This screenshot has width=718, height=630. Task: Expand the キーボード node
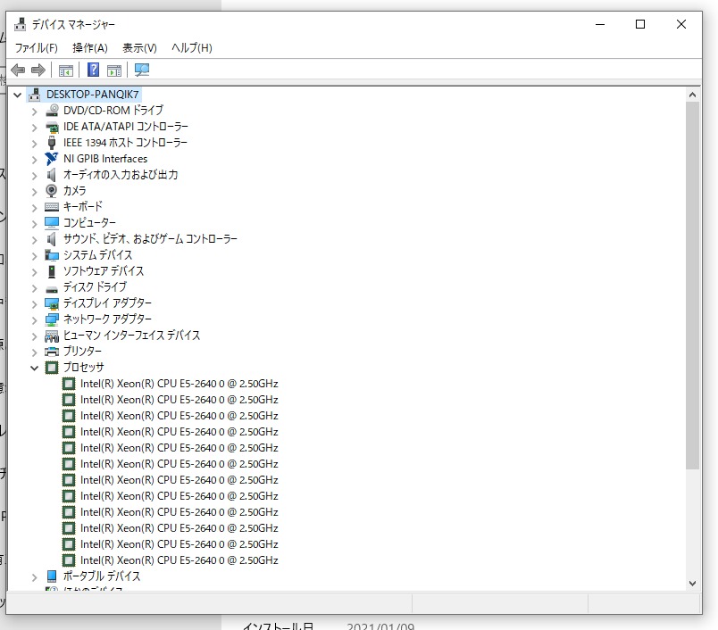click(34, 208)
